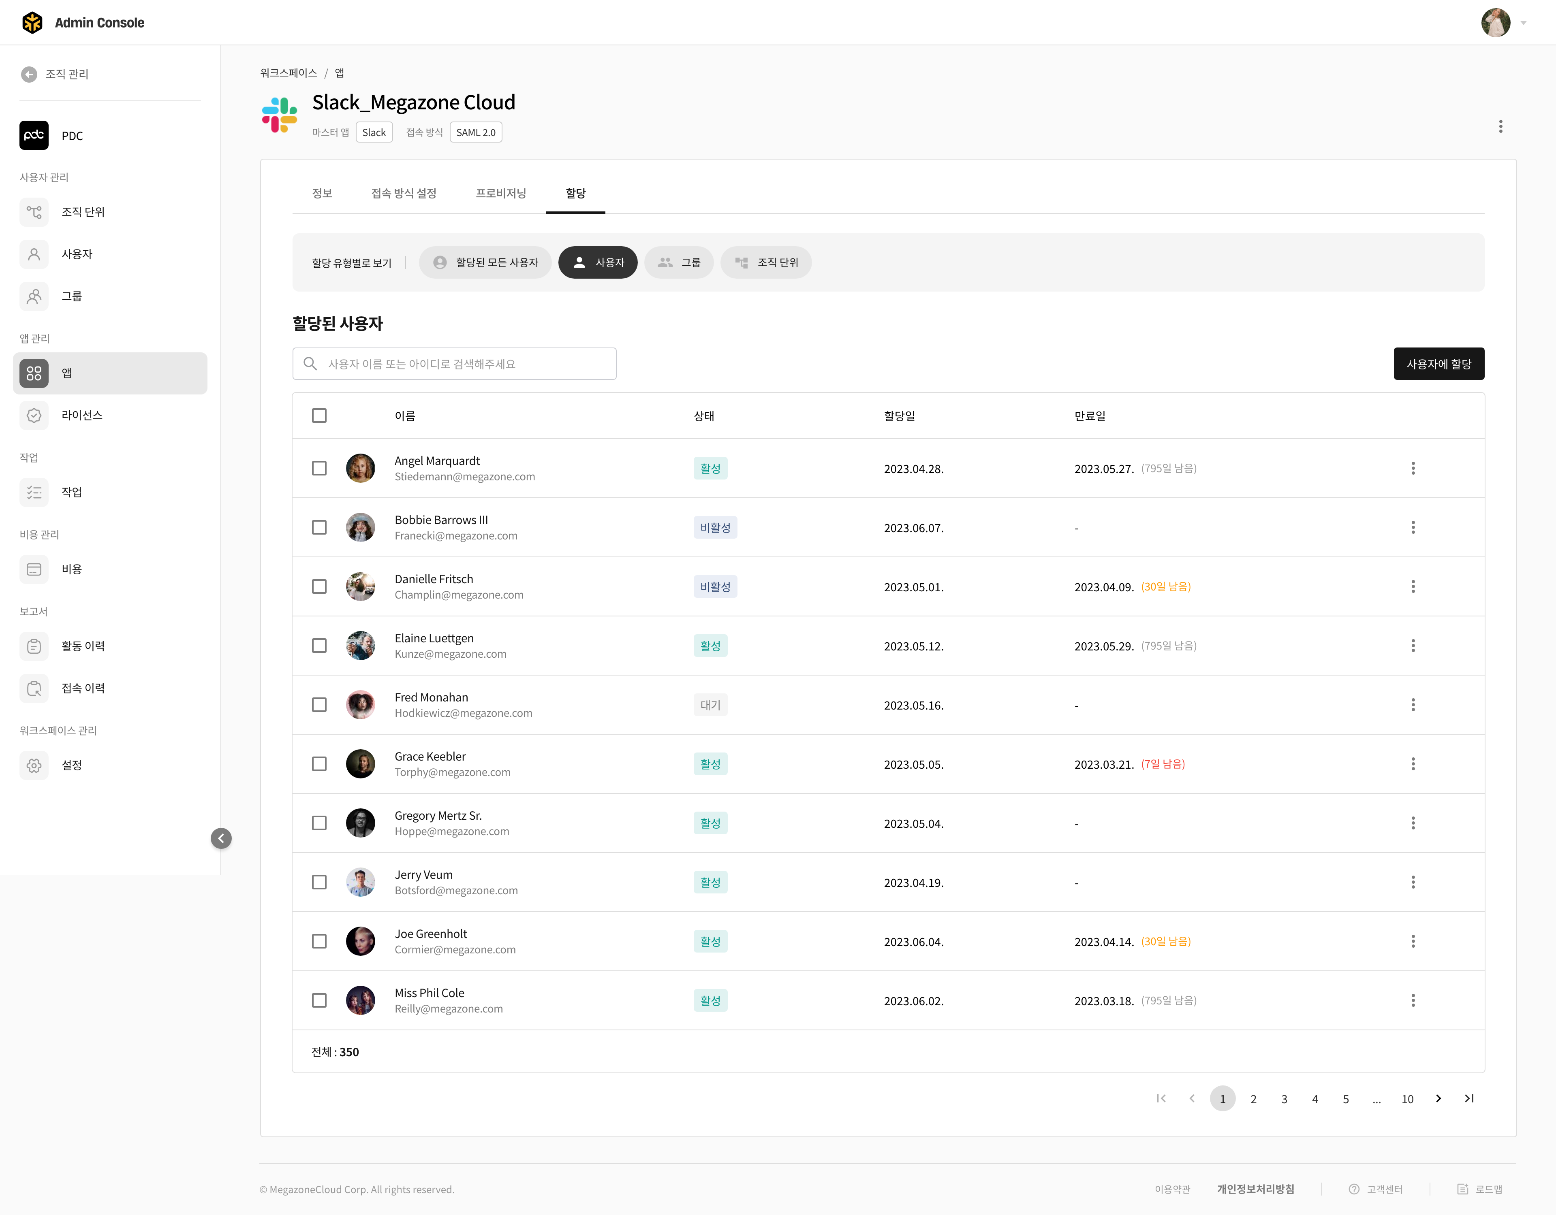
Task: Collapse the sidebar with chevron button
Action: [x=221, y=838]
